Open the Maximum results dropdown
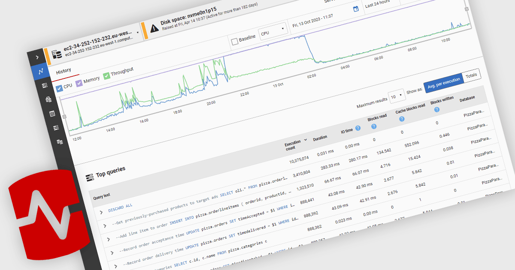Viewport: 515px width, 270px height. click(396, 96)
